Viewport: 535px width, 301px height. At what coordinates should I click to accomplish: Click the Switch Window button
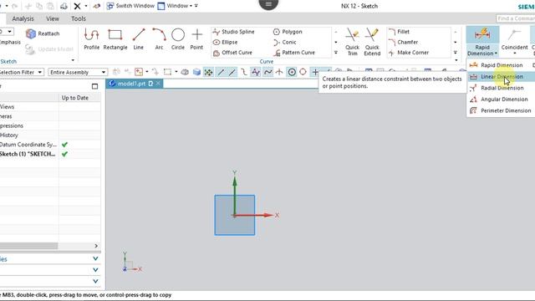pos(130,6)
